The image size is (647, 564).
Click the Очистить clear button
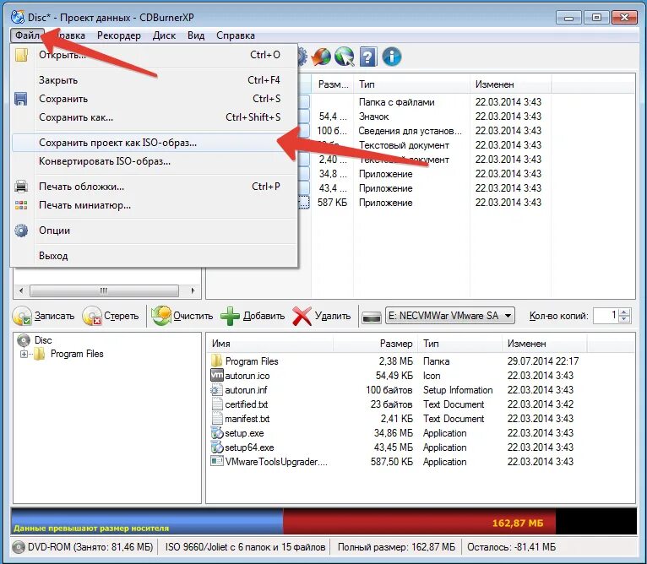click(182, 316)
